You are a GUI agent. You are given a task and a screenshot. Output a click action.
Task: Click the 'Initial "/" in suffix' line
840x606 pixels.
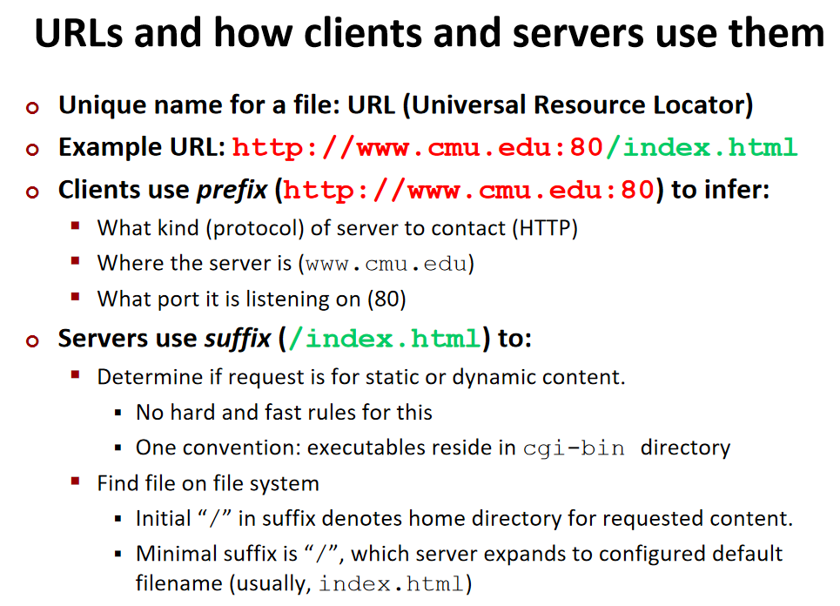tap(464, 519)
